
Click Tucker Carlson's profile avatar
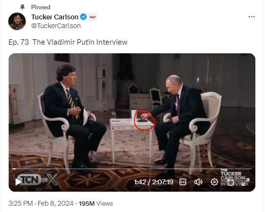[17, 21]
